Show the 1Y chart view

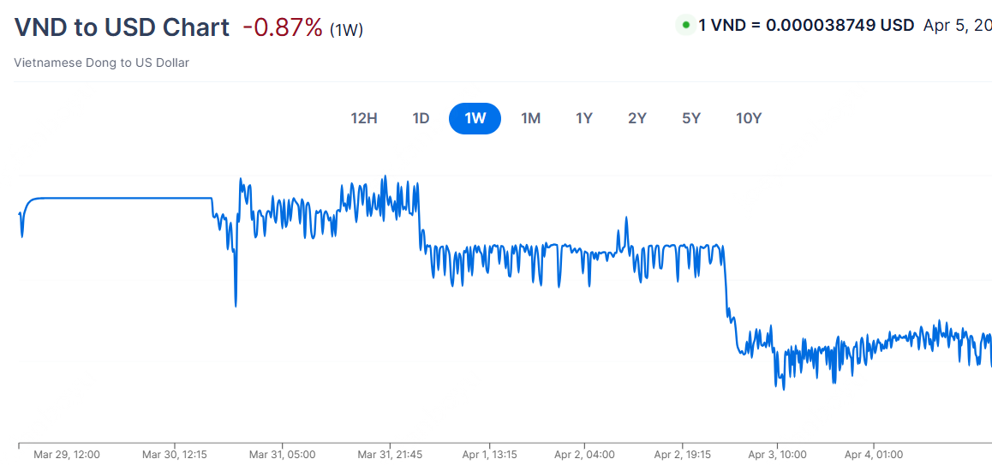(584, 118)
